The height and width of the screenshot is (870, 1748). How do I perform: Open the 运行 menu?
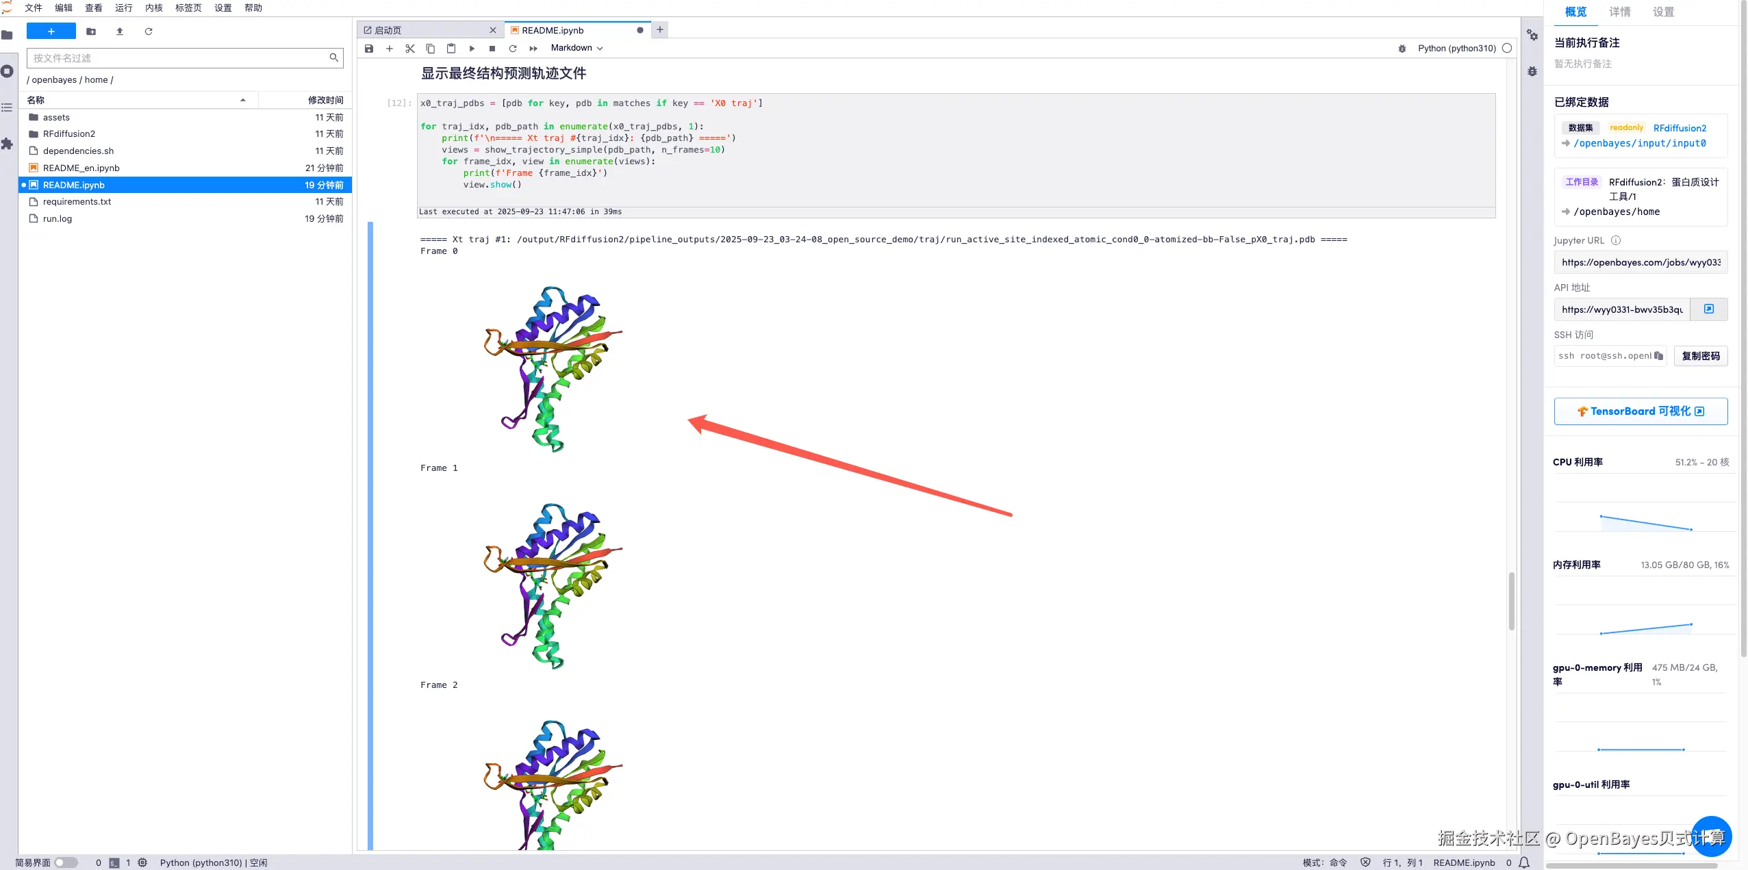point(124,8)
